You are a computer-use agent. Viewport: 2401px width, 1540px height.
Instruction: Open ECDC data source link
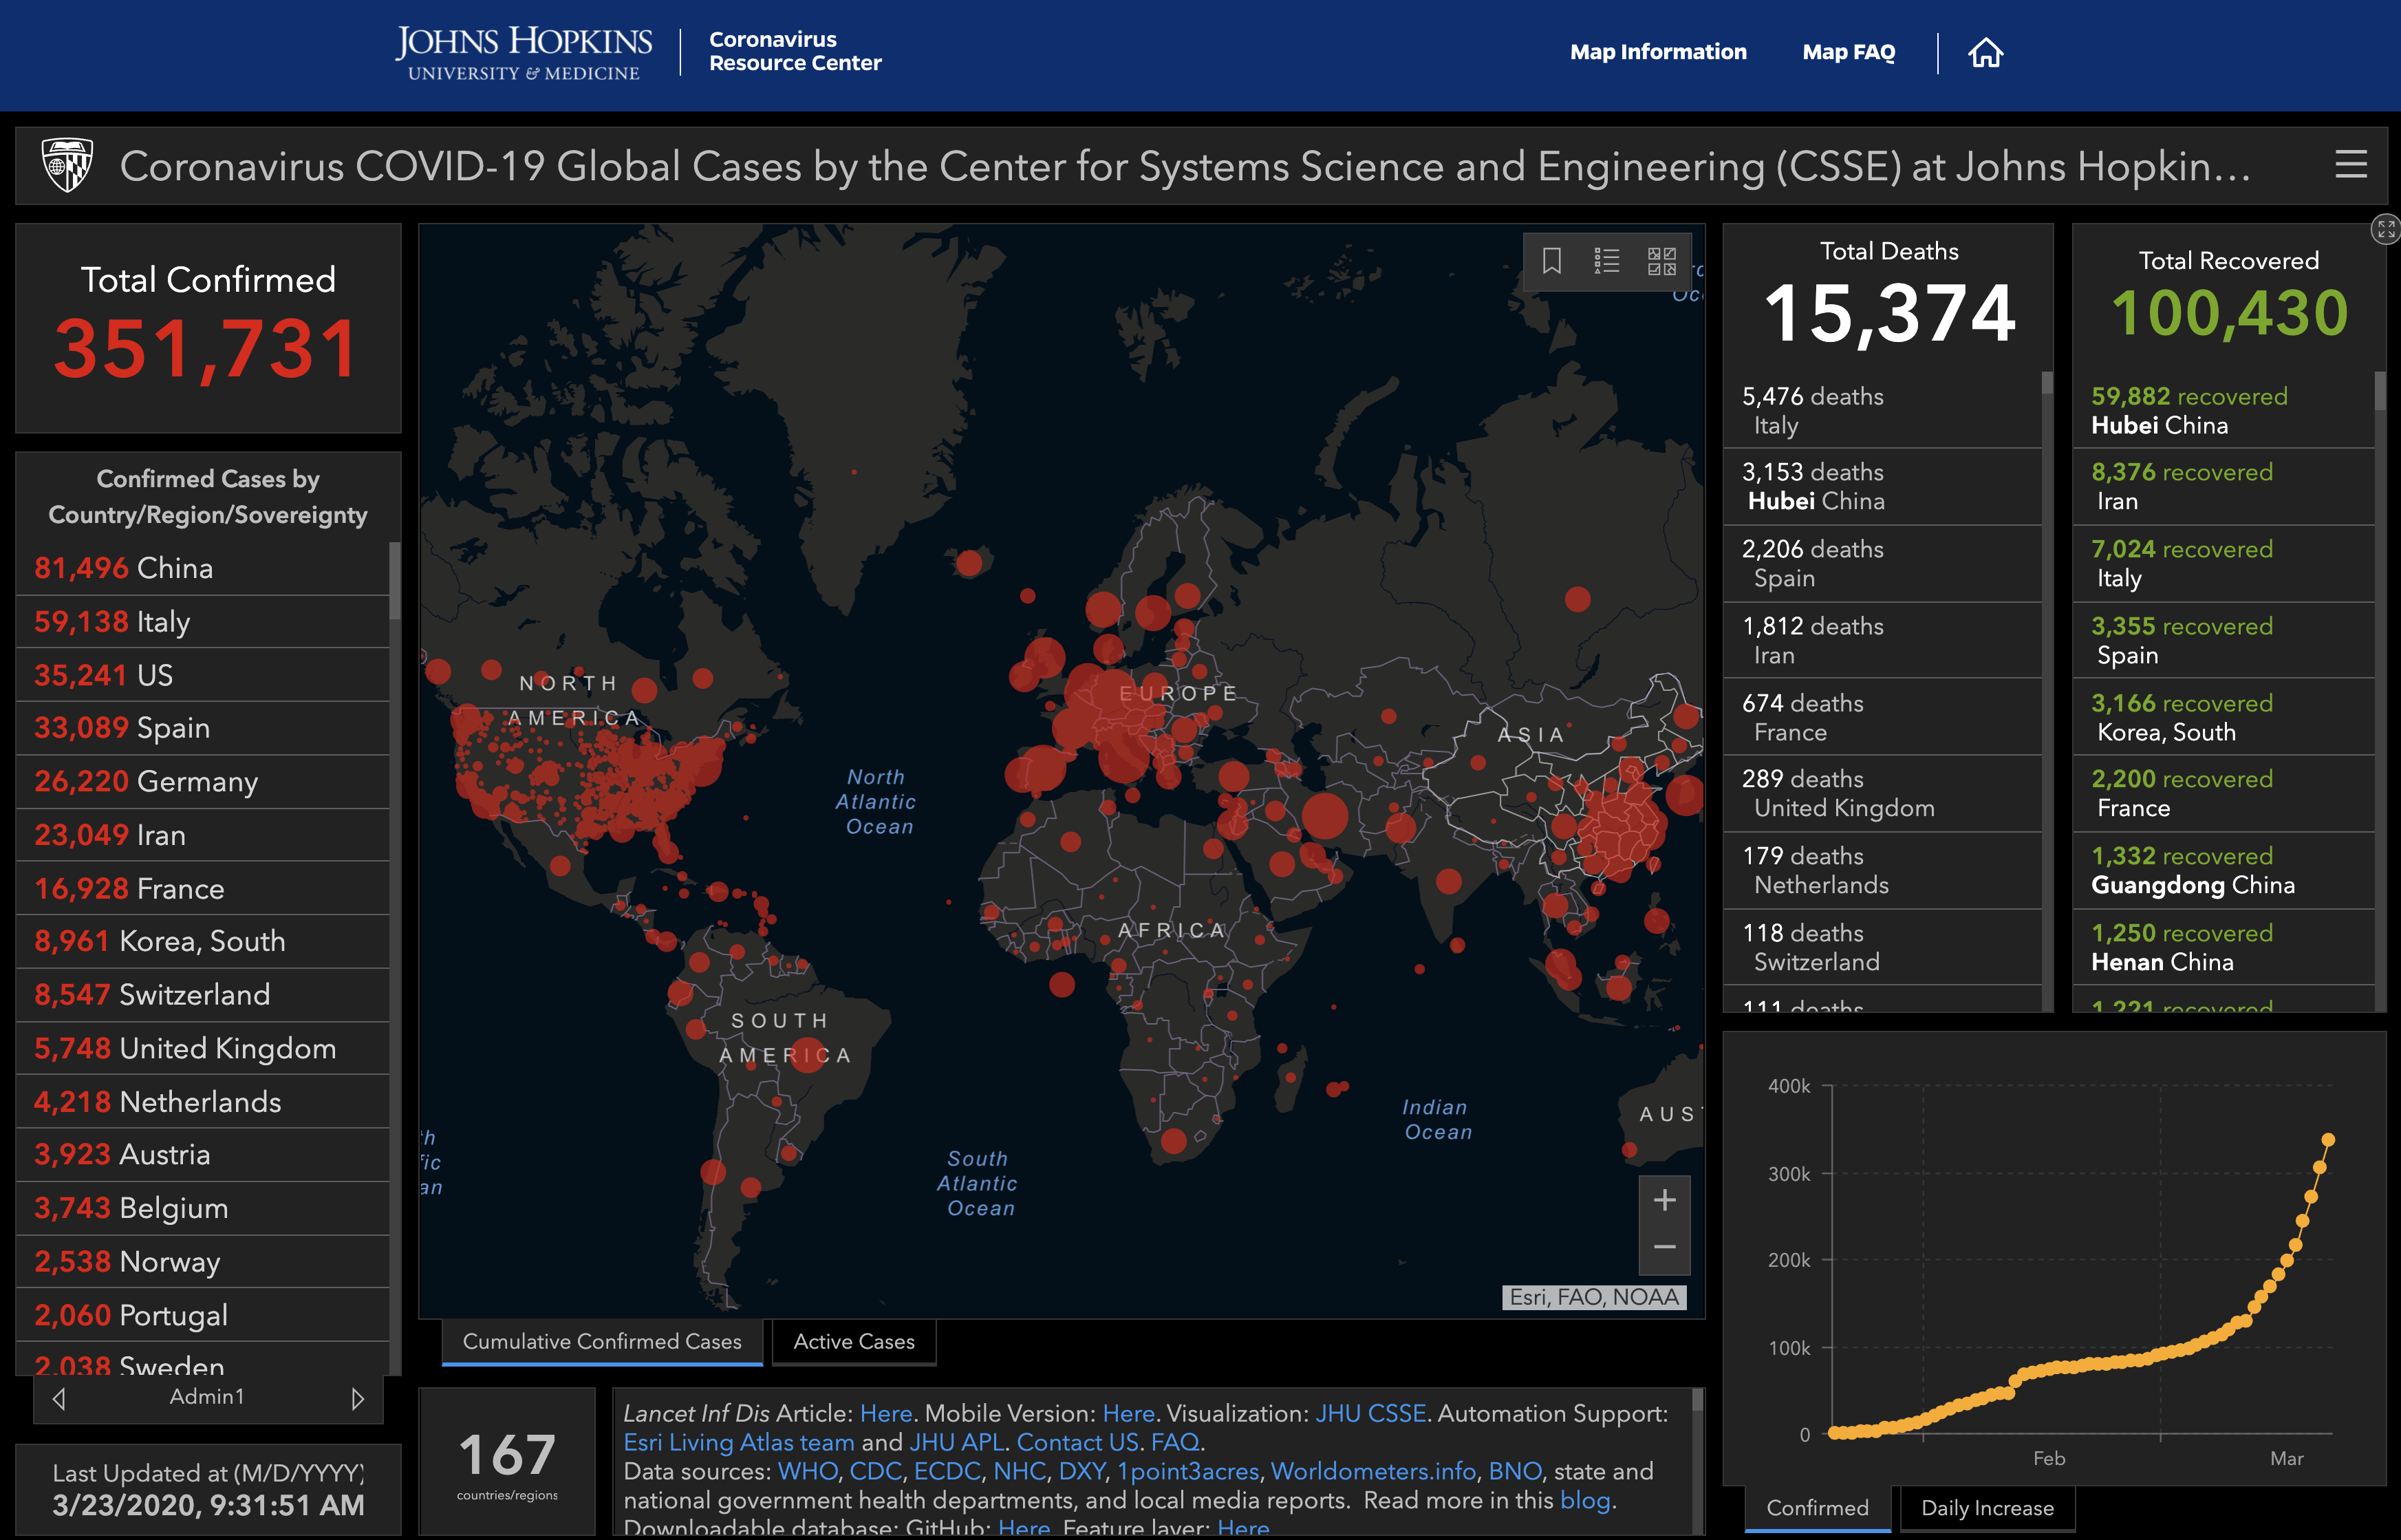[x=947, y=1471]
